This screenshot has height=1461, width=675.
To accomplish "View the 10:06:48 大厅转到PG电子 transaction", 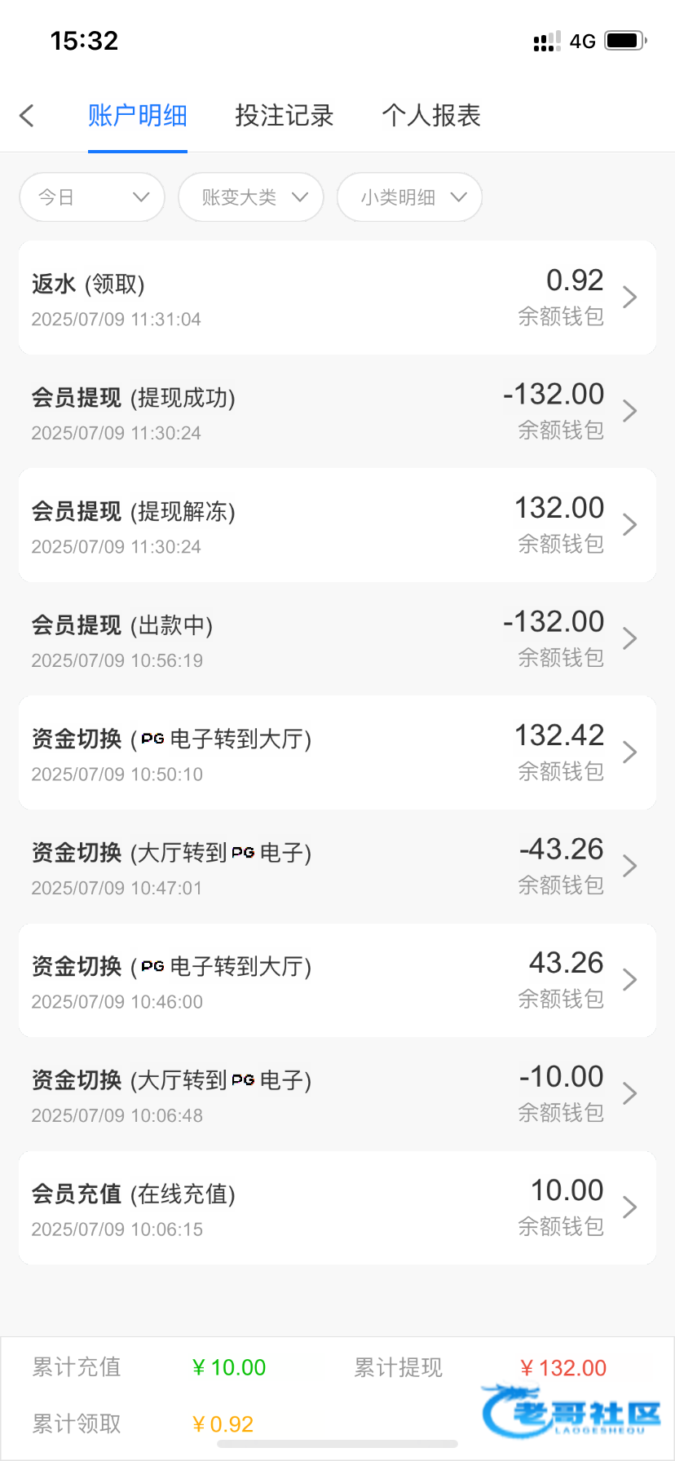I will click(x=326, y=1094).
